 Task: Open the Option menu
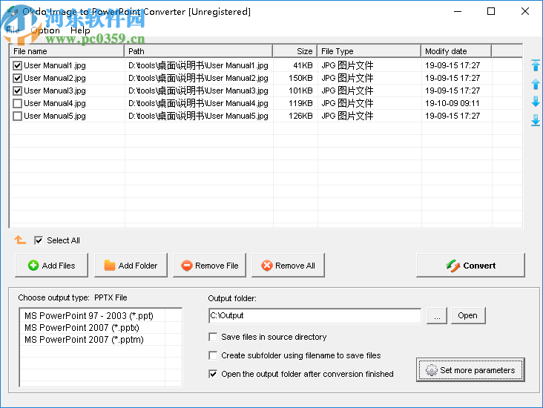click(45, 30)
